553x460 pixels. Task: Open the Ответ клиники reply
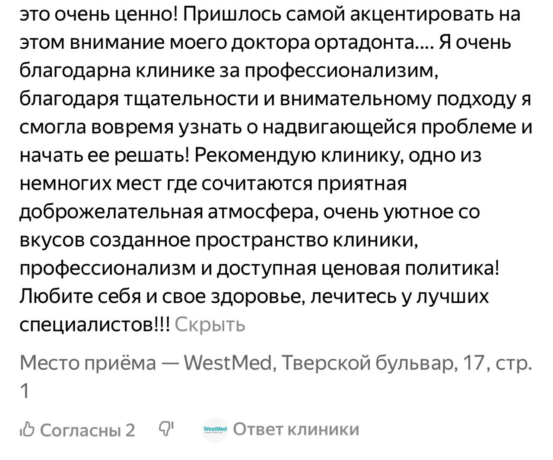296,429
